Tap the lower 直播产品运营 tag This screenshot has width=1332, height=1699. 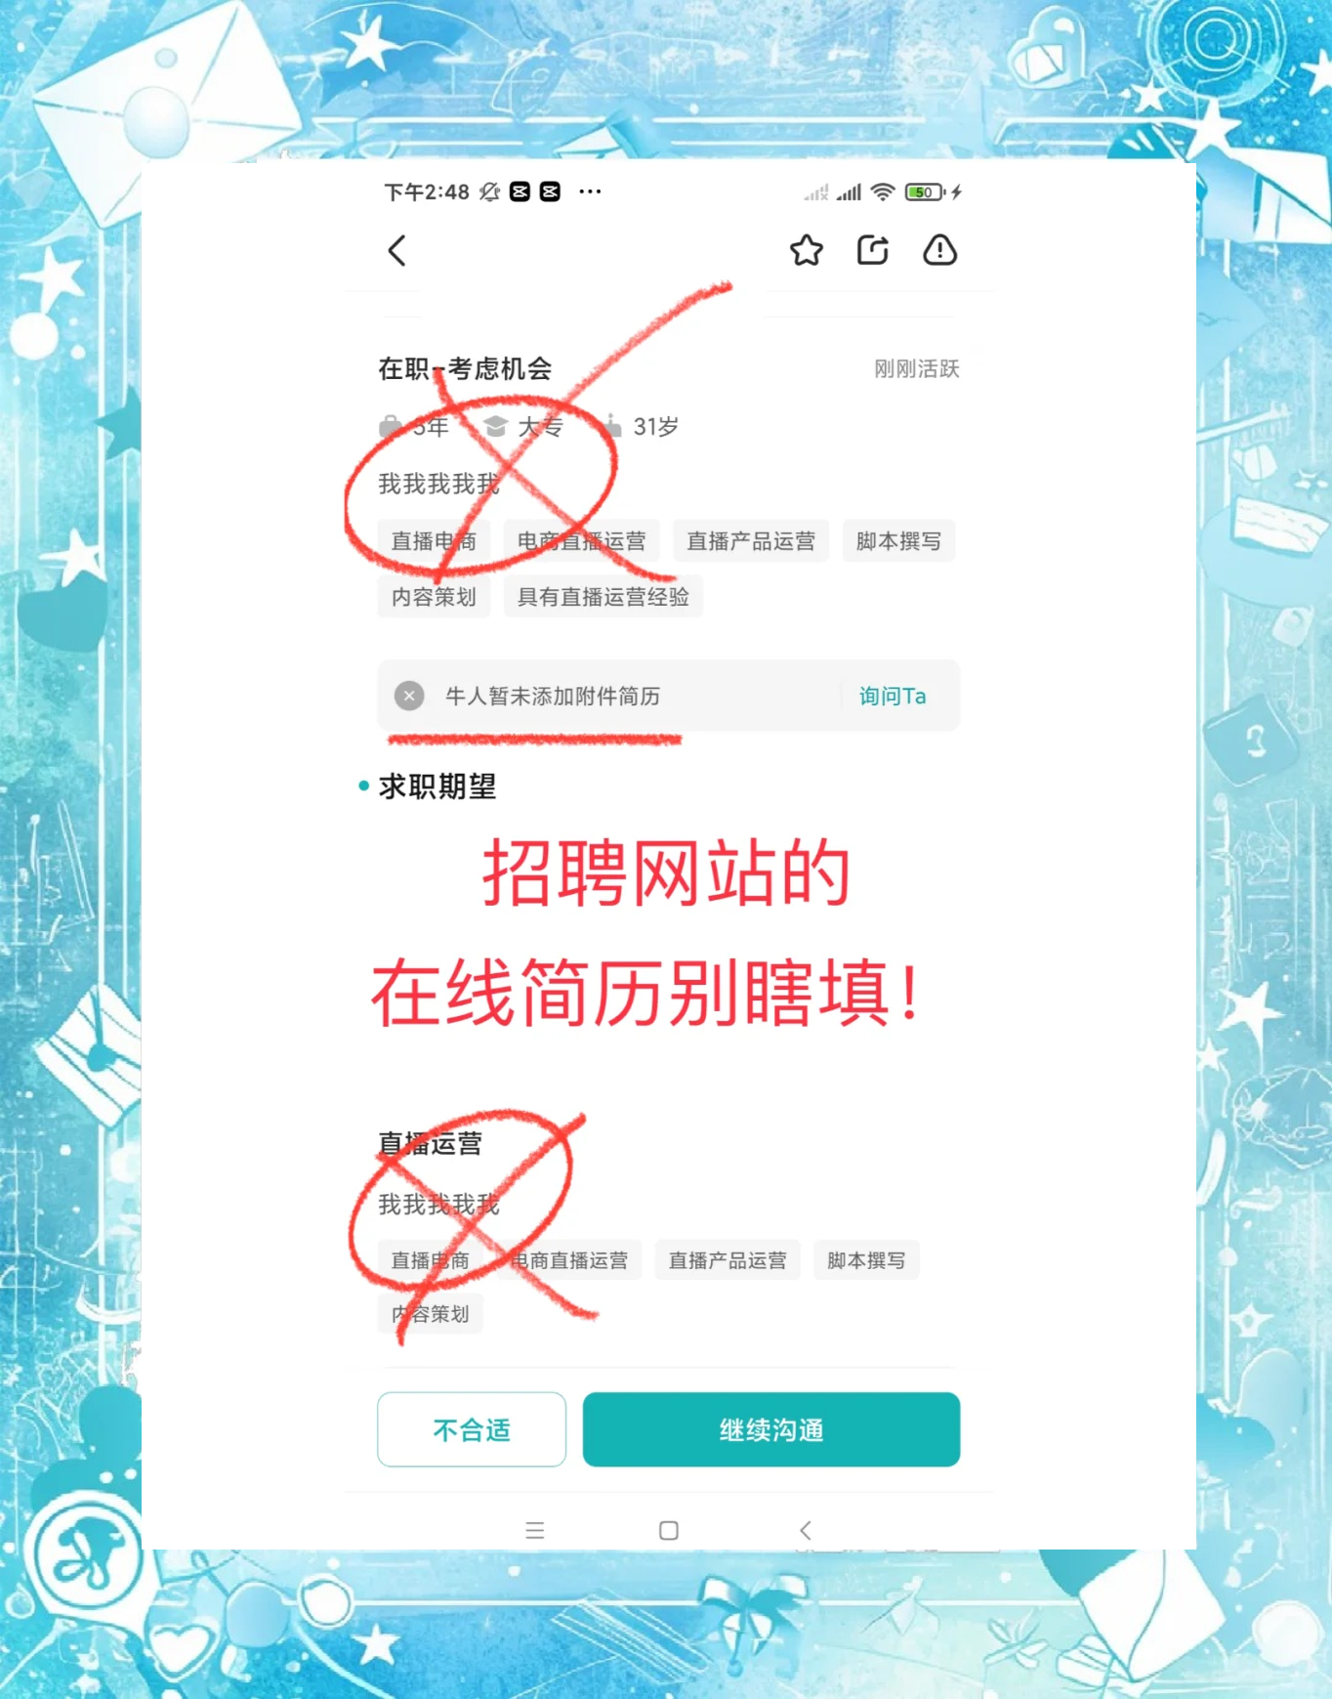coord(728,1260)
